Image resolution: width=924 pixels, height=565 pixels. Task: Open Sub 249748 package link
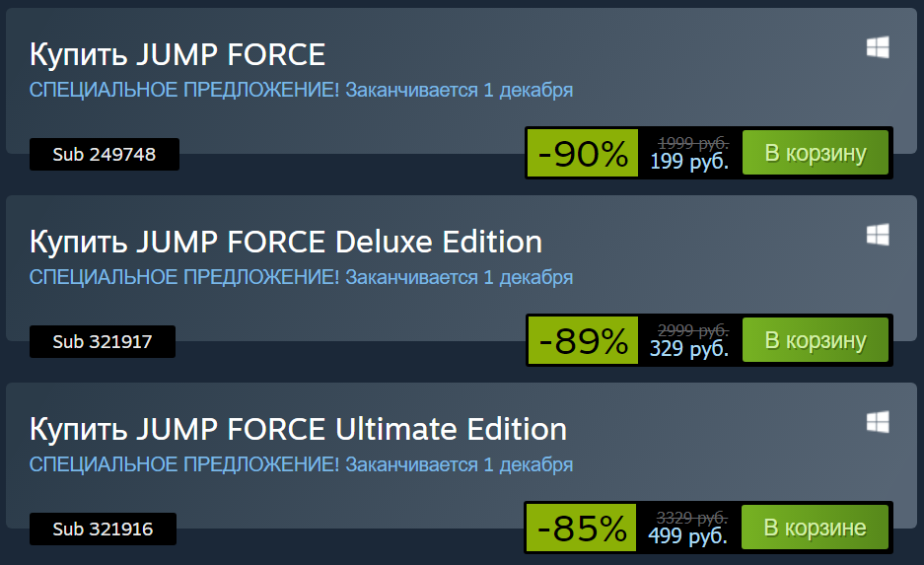coord(105,155)
